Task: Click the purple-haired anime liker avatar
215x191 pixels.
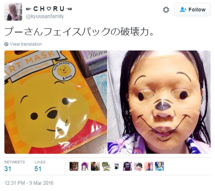Action: 85,166
